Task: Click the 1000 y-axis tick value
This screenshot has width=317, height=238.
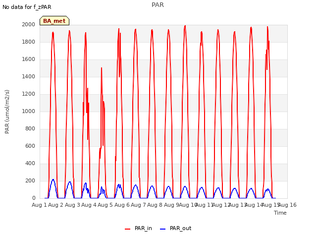Action: click(29, 111)
